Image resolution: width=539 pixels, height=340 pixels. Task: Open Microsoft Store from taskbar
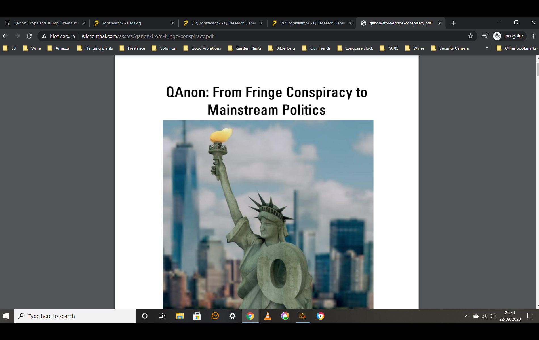(197, 316)
